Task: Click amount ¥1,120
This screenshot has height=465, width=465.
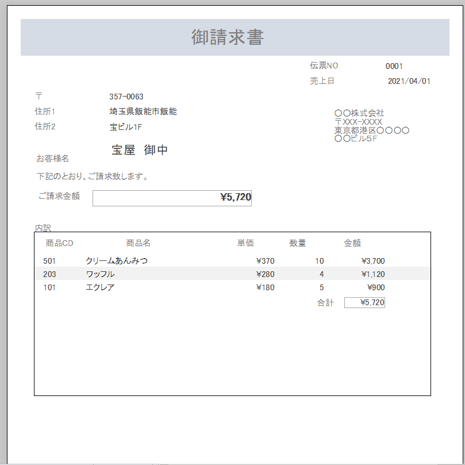Action: click(x=373, y=274)
